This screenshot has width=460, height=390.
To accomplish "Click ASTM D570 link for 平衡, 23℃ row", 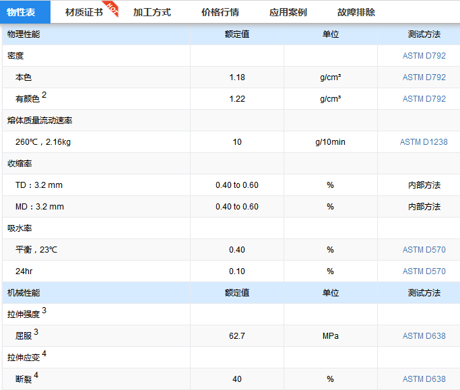I will coord(424,250).
